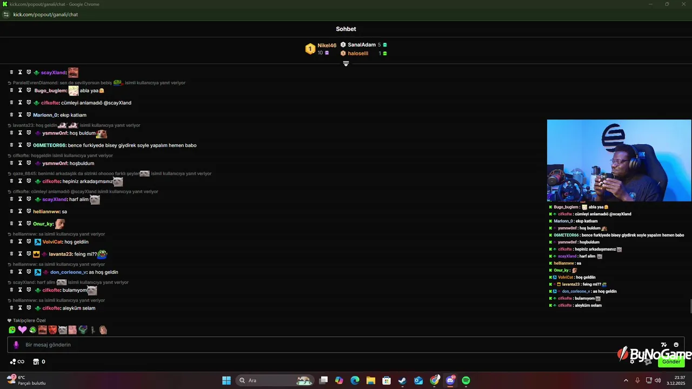The image size is (692, 389).
Task: Open Nikel46's profile from leaderboard
Action: pyautogui.click(x=327, y=45)
